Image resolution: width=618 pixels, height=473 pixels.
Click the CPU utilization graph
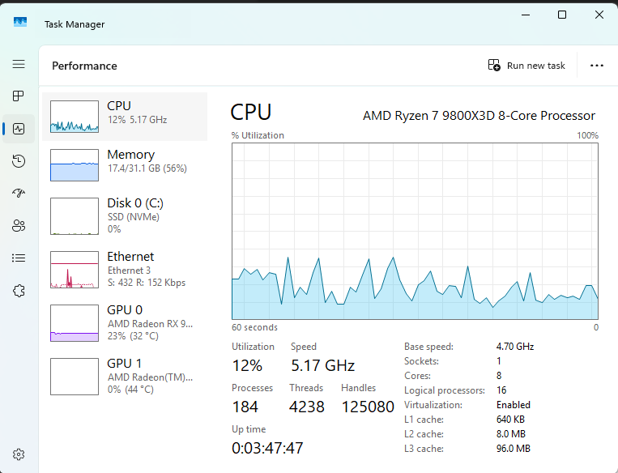click(415, 231)
